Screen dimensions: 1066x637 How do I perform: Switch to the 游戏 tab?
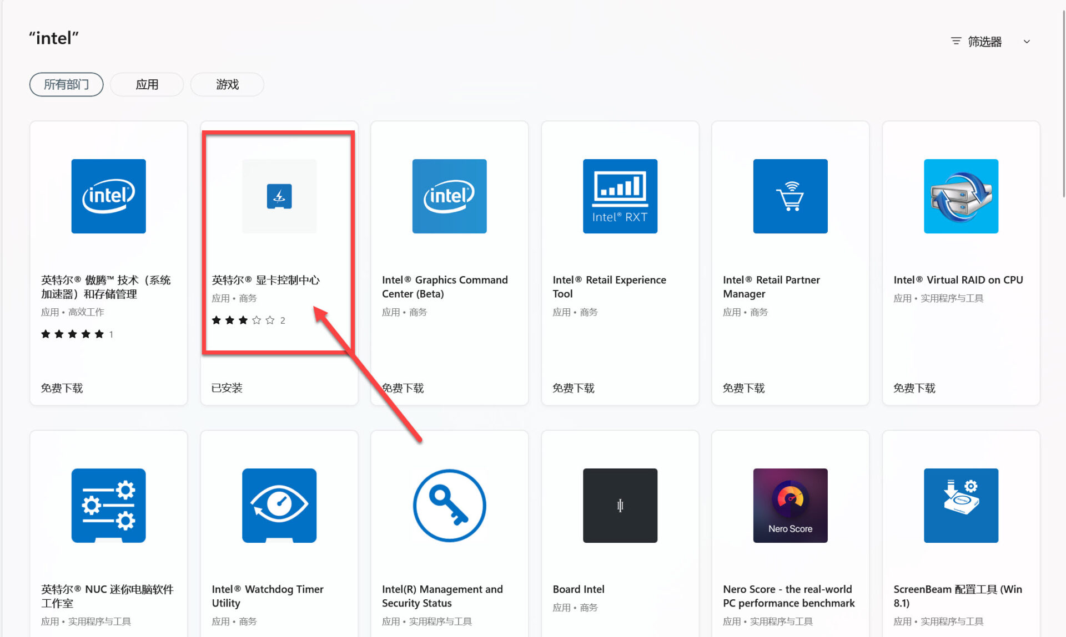pos(227,84)
